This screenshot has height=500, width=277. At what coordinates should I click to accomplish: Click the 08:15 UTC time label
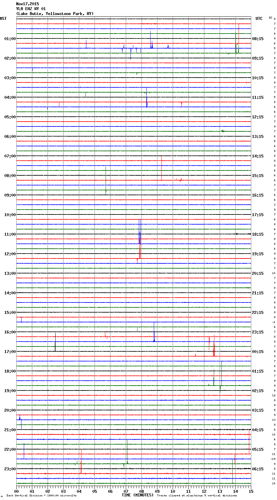[258, 39]
